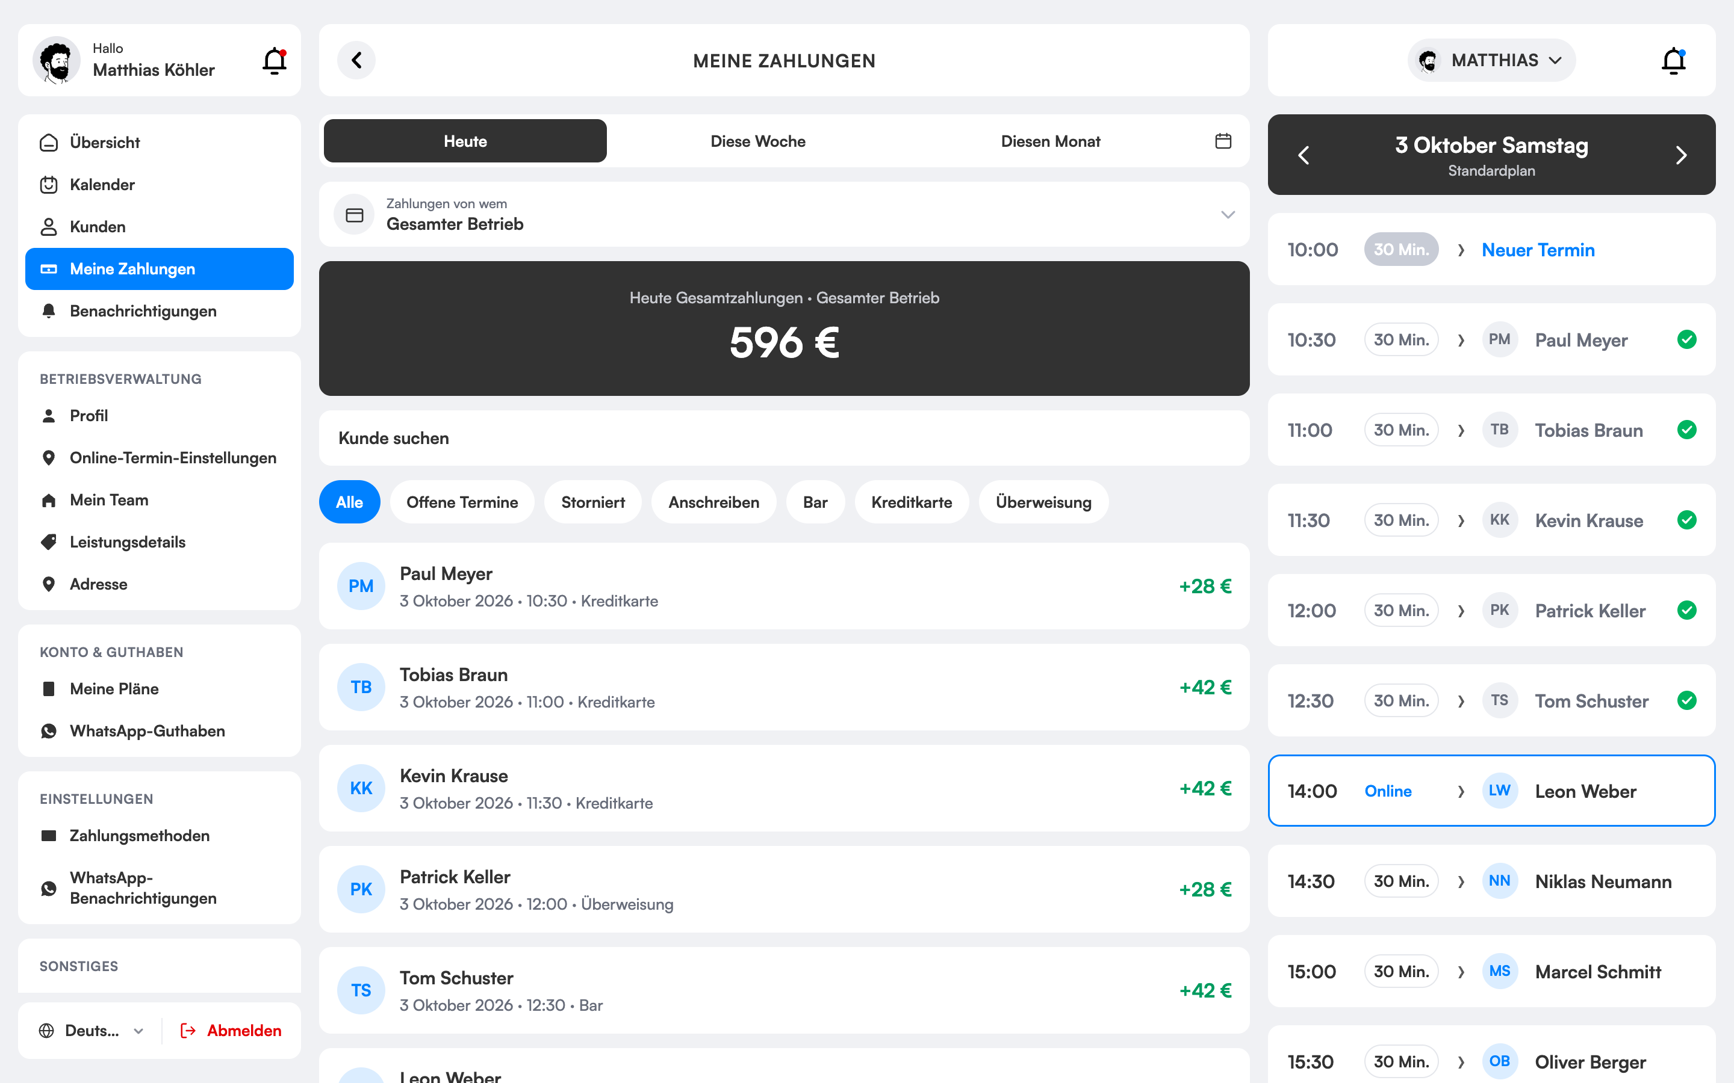Screen dimensions: 1734x1083
Task: Open WhatsApp-Guthaben
Action: (x=159, y=730)
